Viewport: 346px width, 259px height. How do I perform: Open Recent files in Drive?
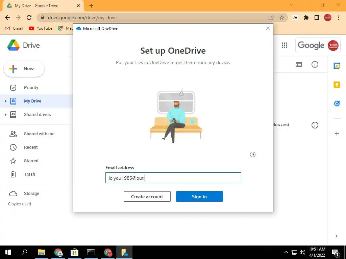pos(31,147)
